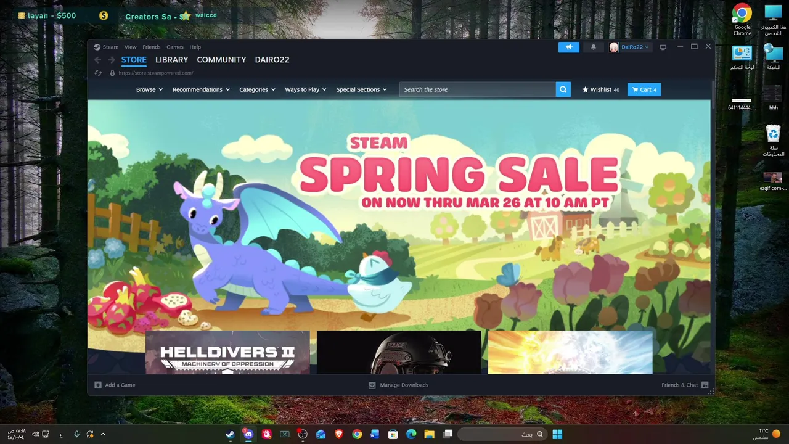Image resolution: width=789 pixels, height=444 pixels.
Task: Open the DaiRo22 account dropdown
Action: 635,47
